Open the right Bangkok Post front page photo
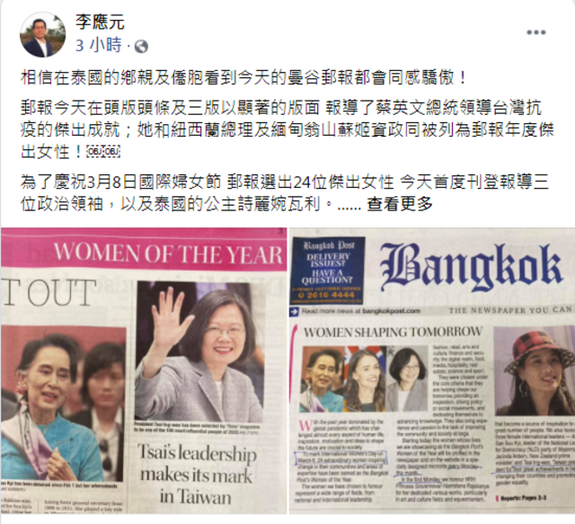575x524 pixels. click(x=432, y=370)
